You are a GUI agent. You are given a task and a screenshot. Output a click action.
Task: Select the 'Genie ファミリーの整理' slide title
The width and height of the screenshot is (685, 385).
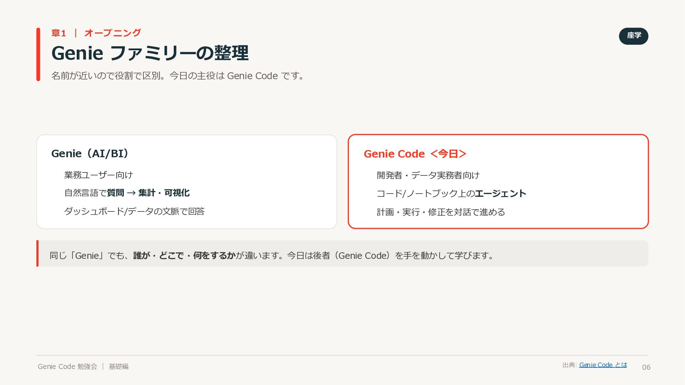click(150, 53)
